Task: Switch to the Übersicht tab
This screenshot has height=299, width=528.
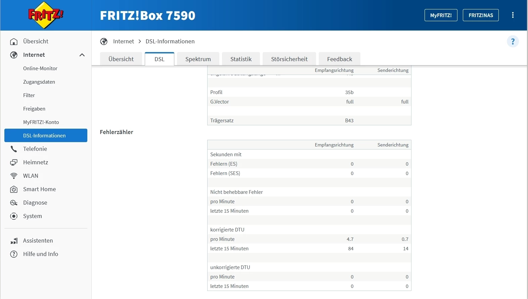Action: (121, 59)
